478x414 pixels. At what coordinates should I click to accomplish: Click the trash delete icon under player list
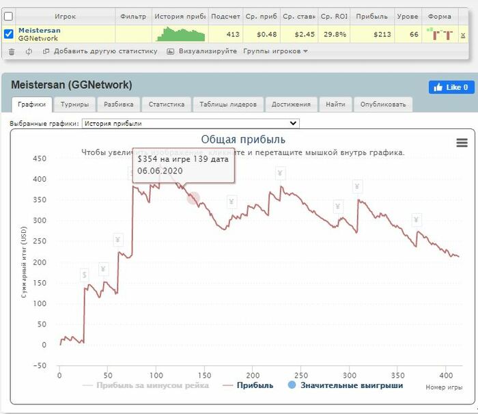12,51
